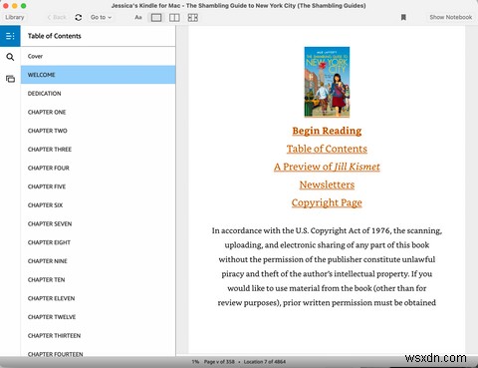
Task: Follow the Begin Reading link
Action: pos(327,131)
